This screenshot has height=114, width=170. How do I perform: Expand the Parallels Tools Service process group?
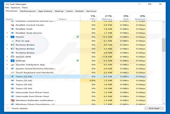[x=7, y=33]
